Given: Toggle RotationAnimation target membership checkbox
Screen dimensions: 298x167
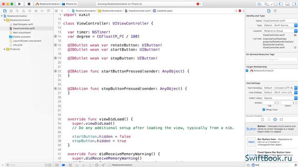Looking at the screenshot, I should point(247,71).
